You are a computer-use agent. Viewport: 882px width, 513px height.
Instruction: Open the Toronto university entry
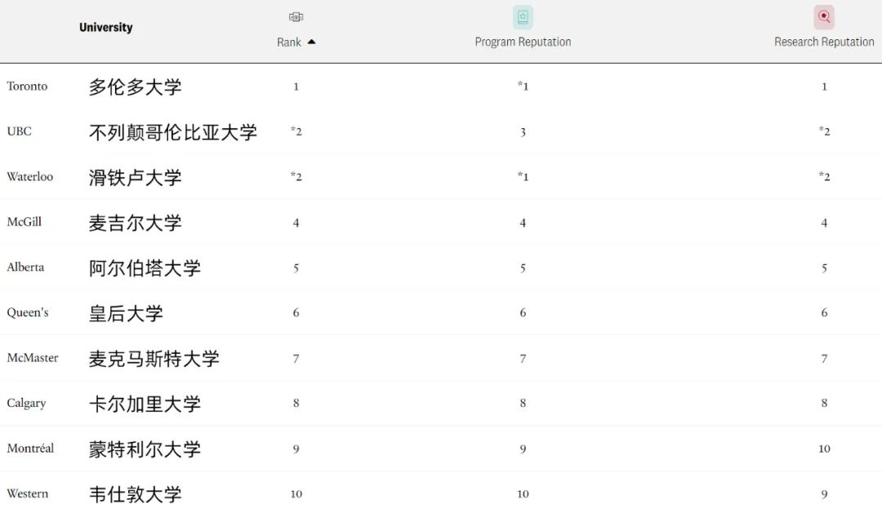coord(27,86)
